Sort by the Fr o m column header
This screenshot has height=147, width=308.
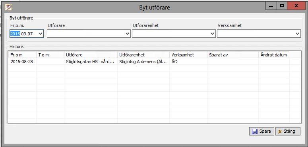[22, 55]
